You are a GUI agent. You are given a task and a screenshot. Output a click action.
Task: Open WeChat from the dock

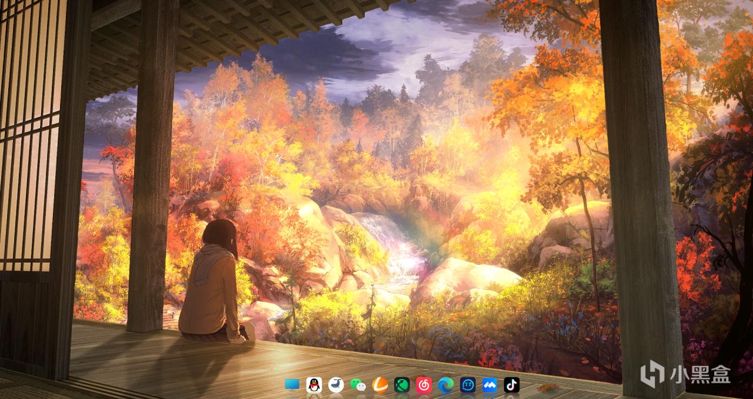pos(358,385)
